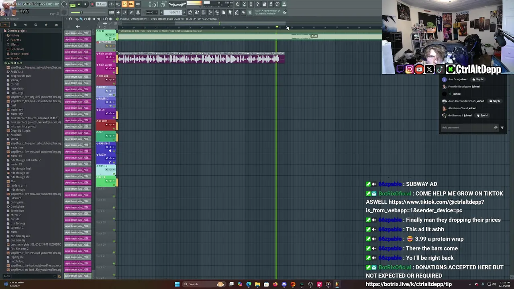
Task: Click the 143.000 tempo field
Action: coord(101,4)
